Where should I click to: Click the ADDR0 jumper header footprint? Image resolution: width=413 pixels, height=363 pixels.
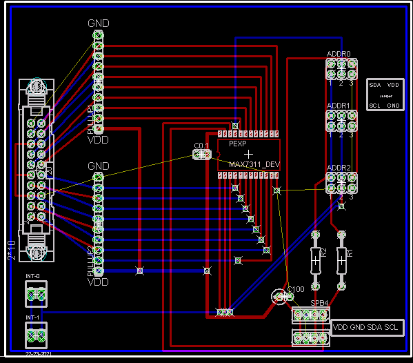pyautogui.click(x=341, y=69)
